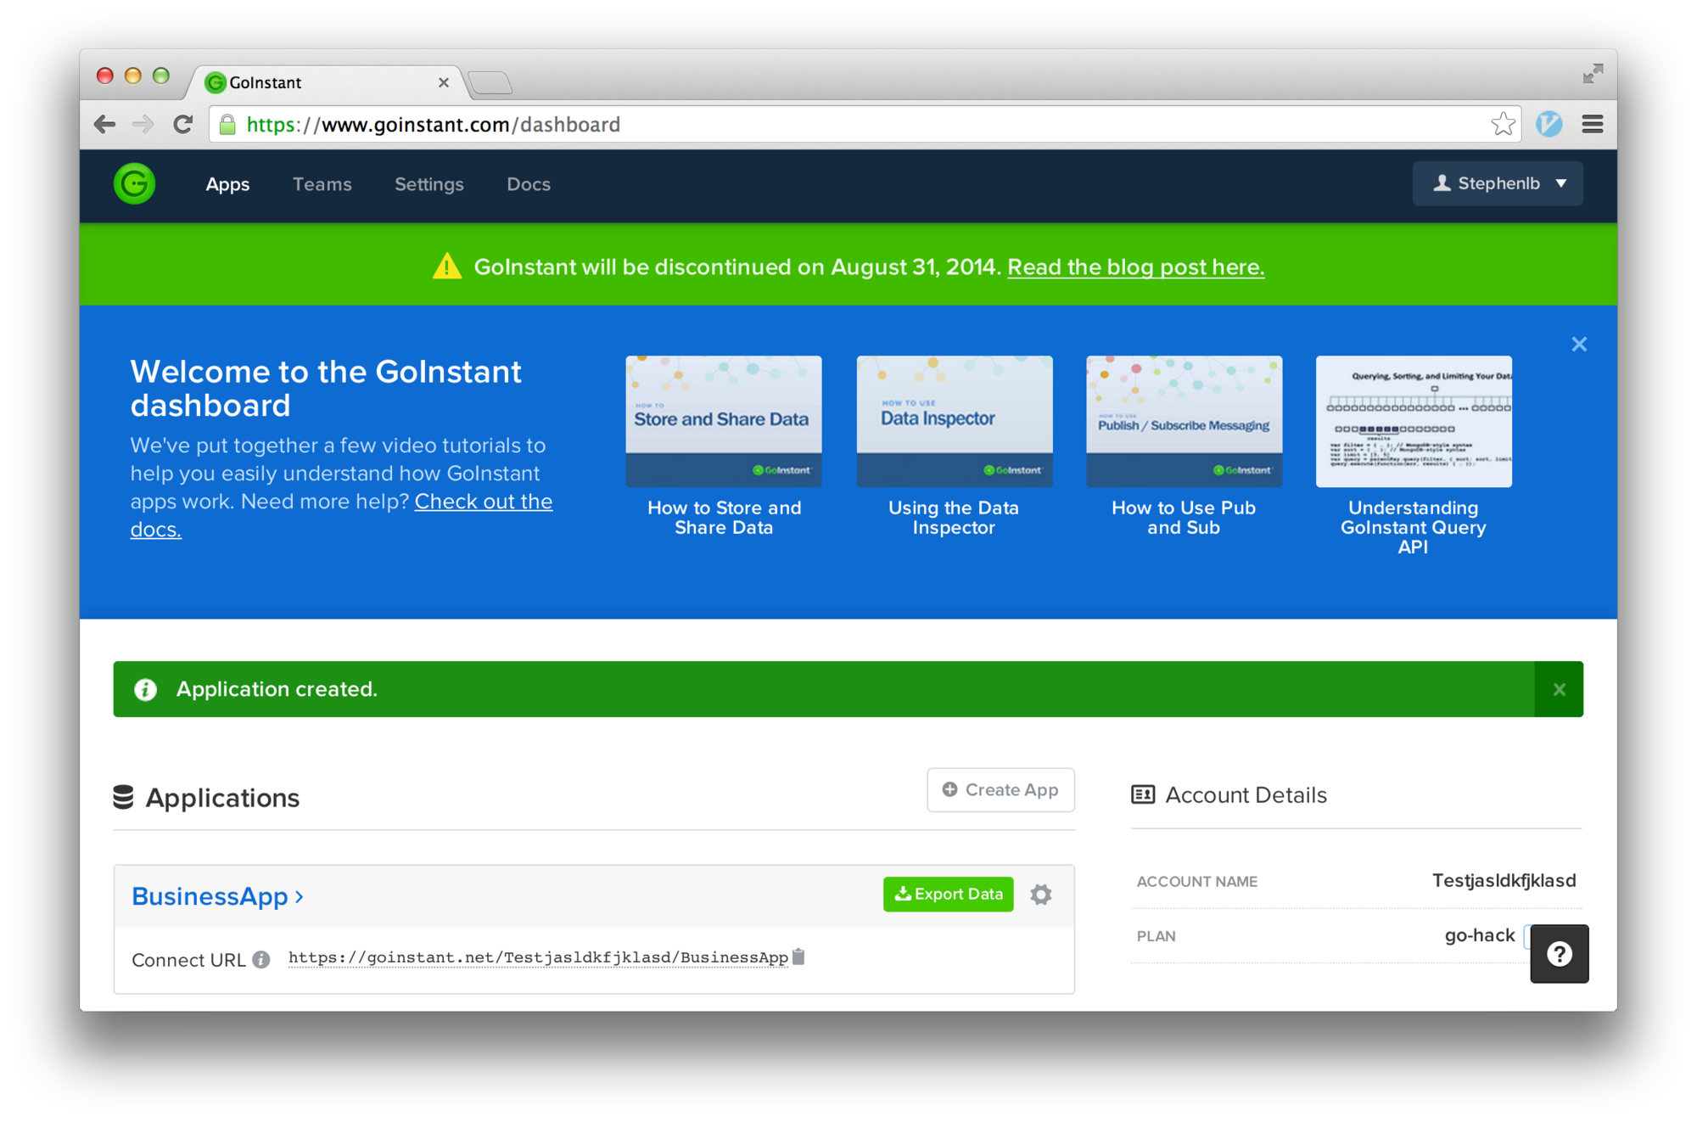Click the Understanding GoInstant Query API caption
1697x1122 pixels.
click(1414, 527)
